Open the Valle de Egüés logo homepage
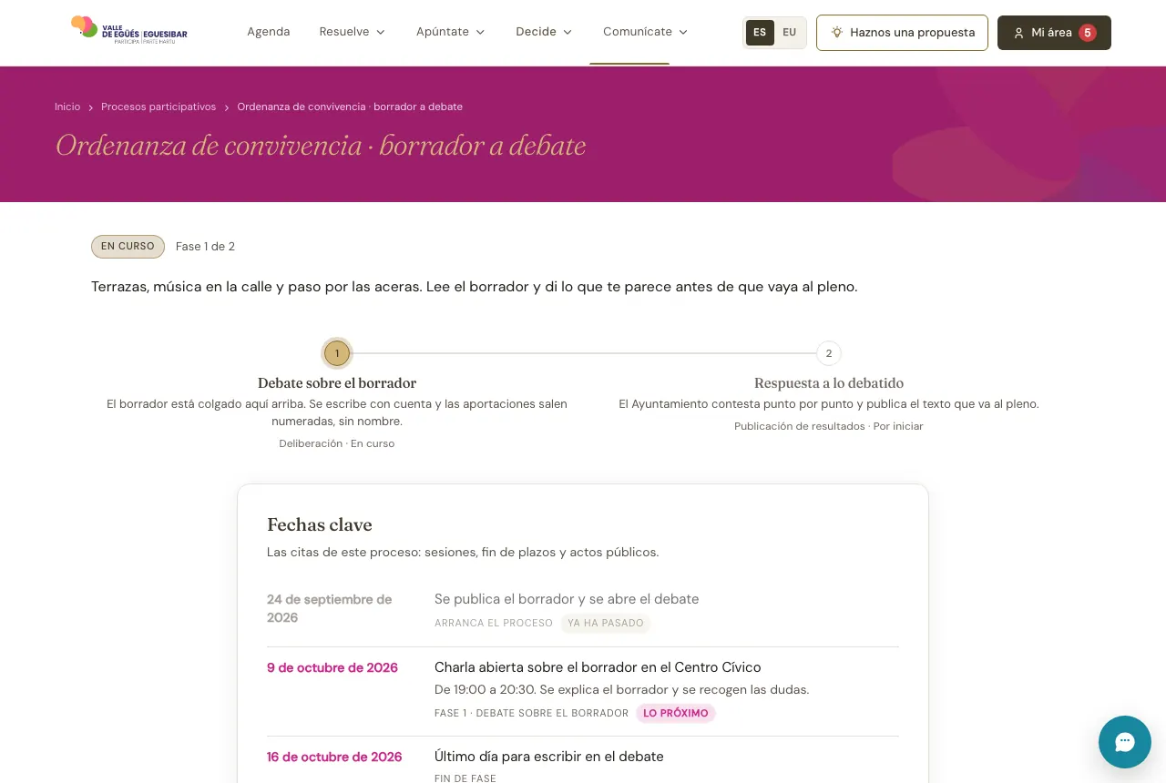The image size is (1166, 783). [129, 32]
